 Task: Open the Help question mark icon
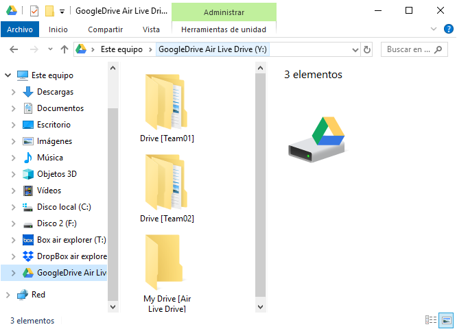448,29
